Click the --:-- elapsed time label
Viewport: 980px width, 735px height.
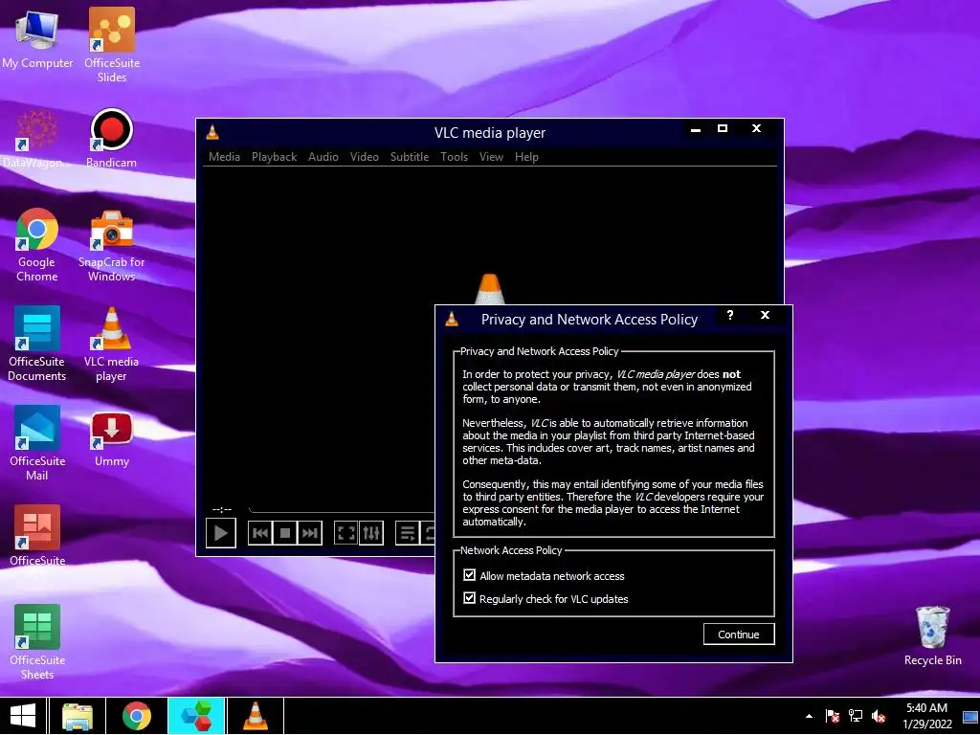pyautogui.click(x=222, y=509)
